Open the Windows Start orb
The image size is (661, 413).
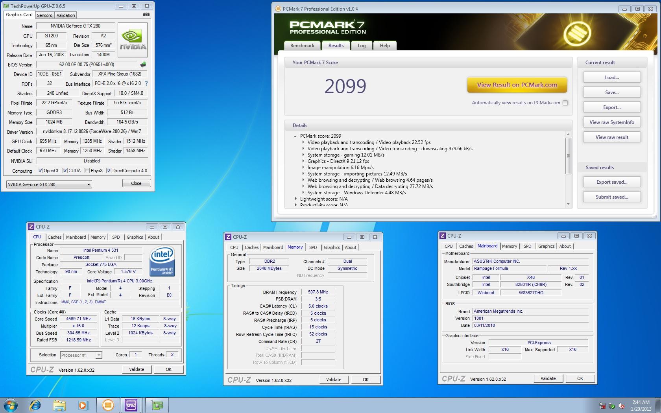pyautogui.click(x=11, y=405)
